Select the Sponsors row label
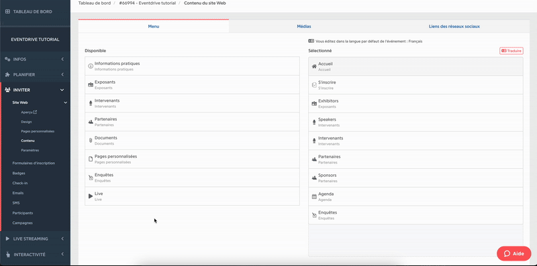 (328, 176)
